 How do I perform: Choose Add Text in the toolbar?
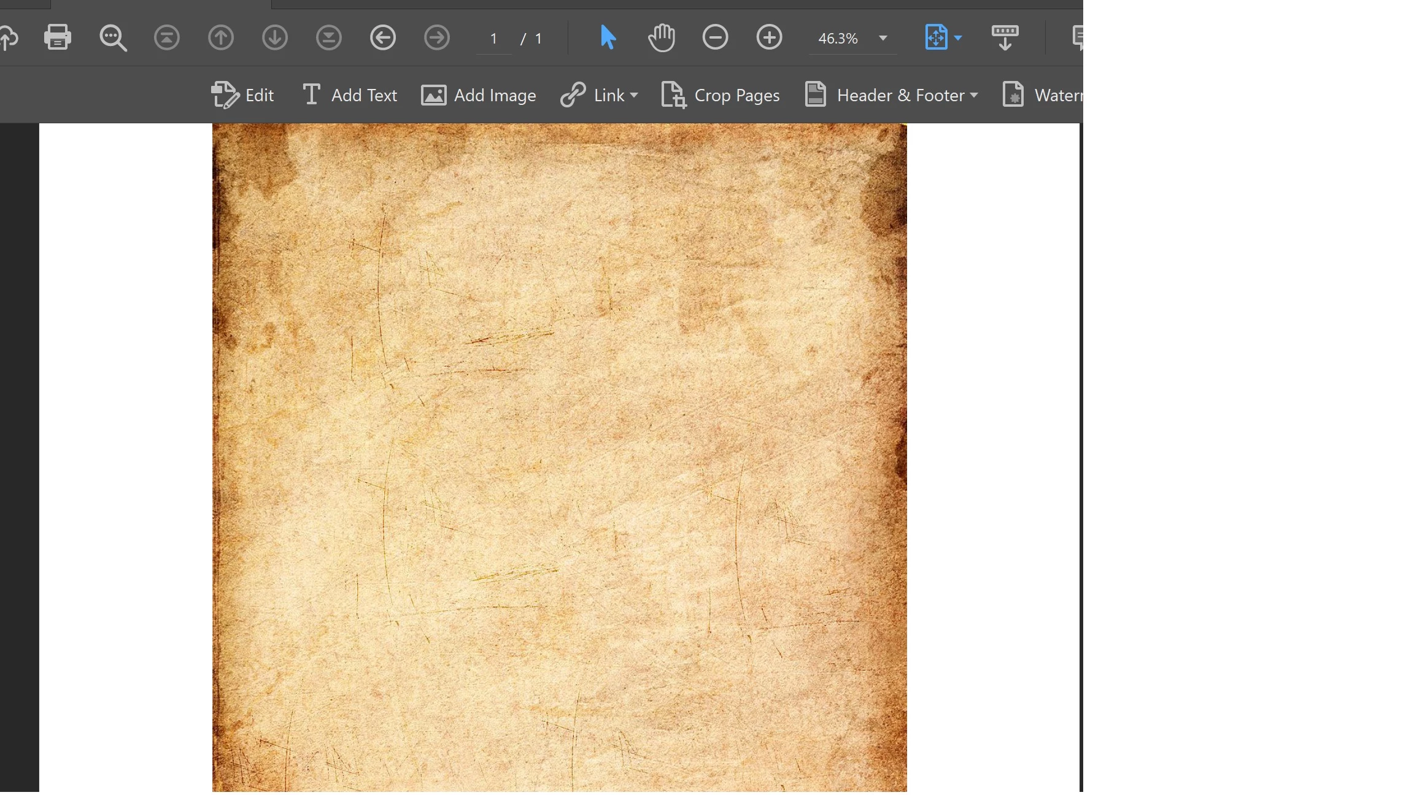point(350,96)
